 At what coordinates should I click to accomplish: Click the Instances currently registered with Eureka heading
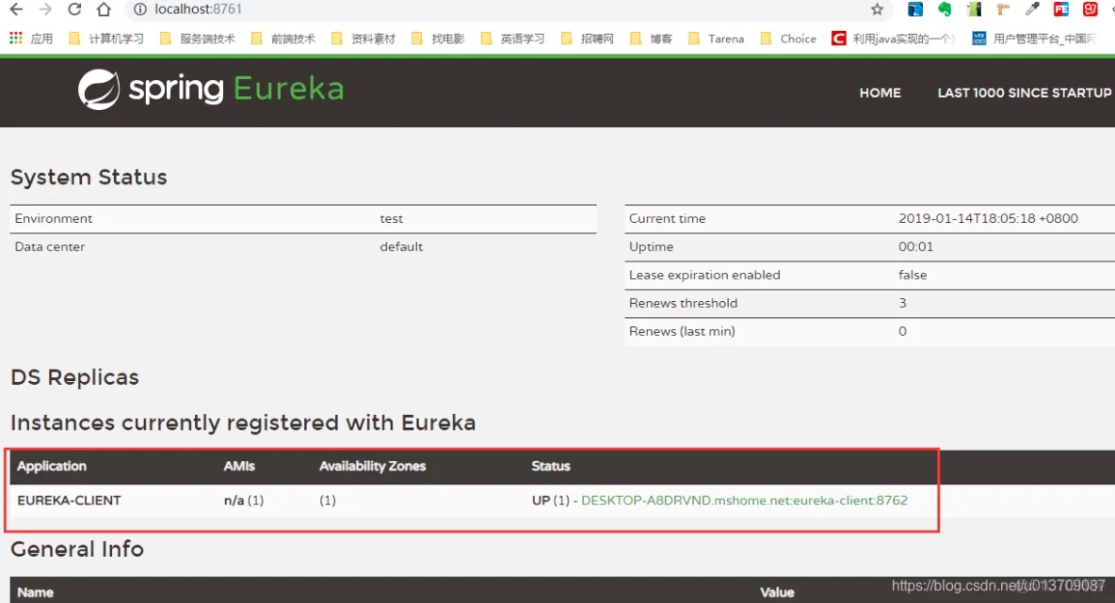point(243,422)
